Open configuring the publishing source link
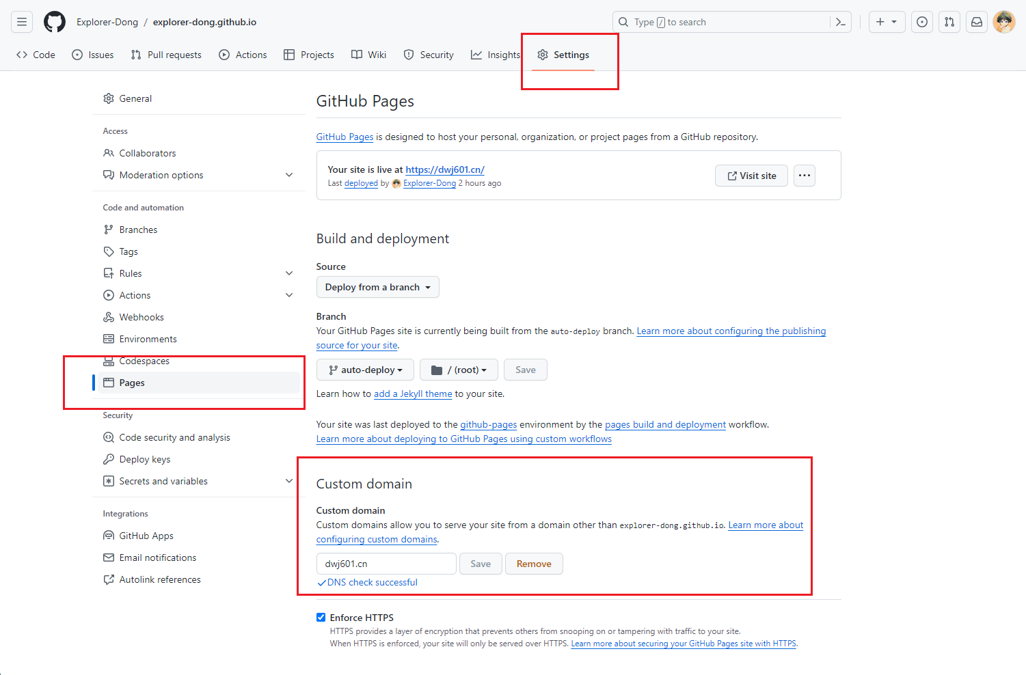The width and height of the screenshot is (1026, 675). (x=731, y=331)
